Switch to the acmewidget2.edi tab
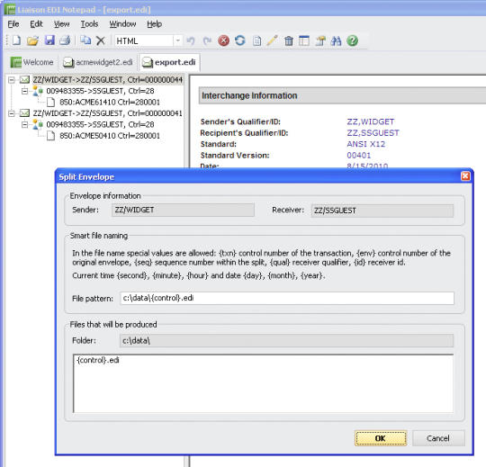 coord(98,62)
